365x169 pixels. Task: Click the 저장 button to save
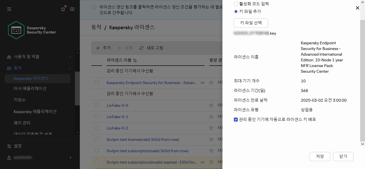(320, 156)
